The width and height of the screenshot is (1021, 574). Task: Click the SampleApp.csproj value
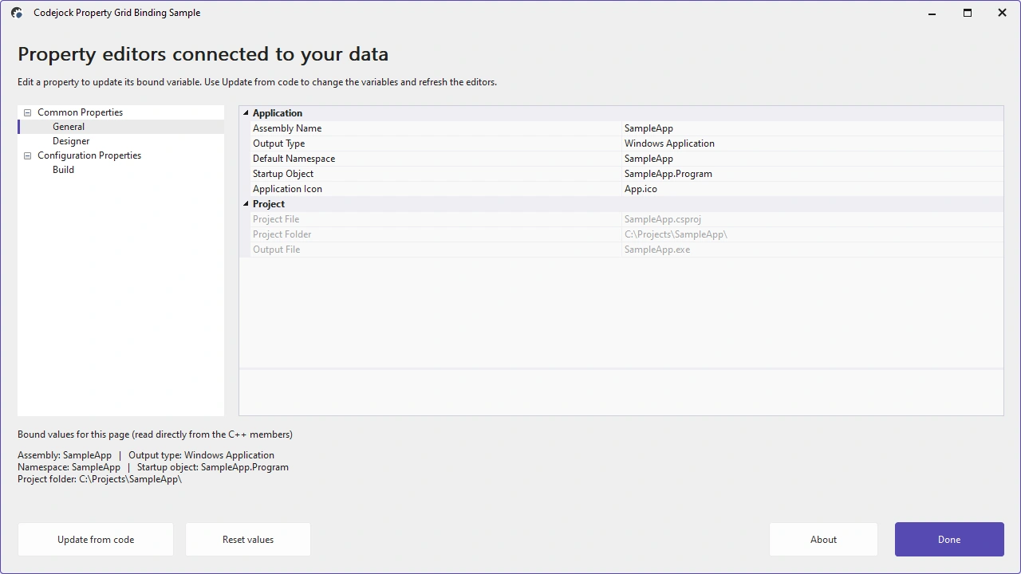(x=662, y=219)
